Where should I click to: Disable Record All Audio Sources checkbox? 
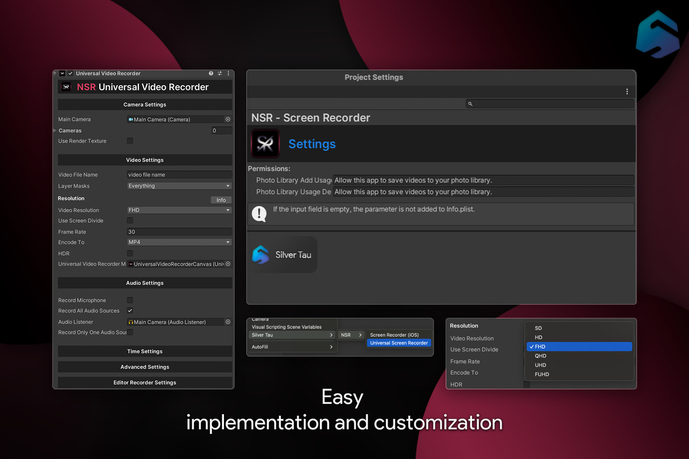tap(130, 310)
